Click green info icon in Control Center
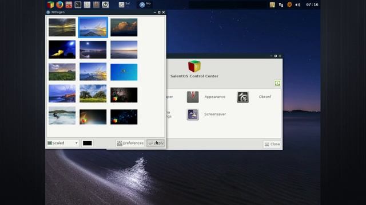 [277, 83]
